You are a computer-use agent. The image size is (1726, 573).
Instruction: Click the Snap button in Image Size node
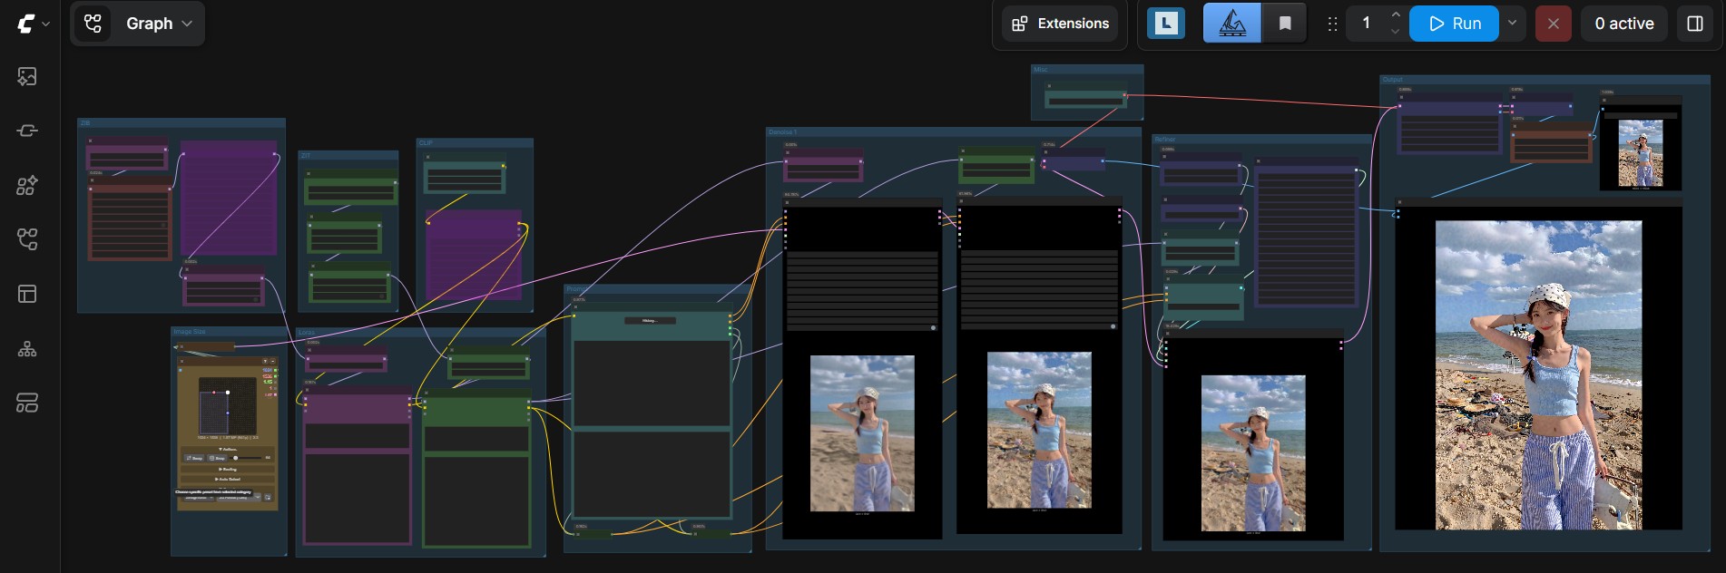pos(218,458)
